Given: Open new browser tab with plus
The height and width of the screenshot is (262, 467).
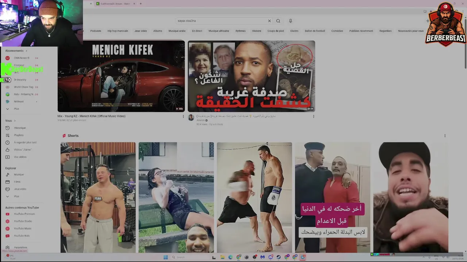Looking at the screenshot, I should coord(141,4).
